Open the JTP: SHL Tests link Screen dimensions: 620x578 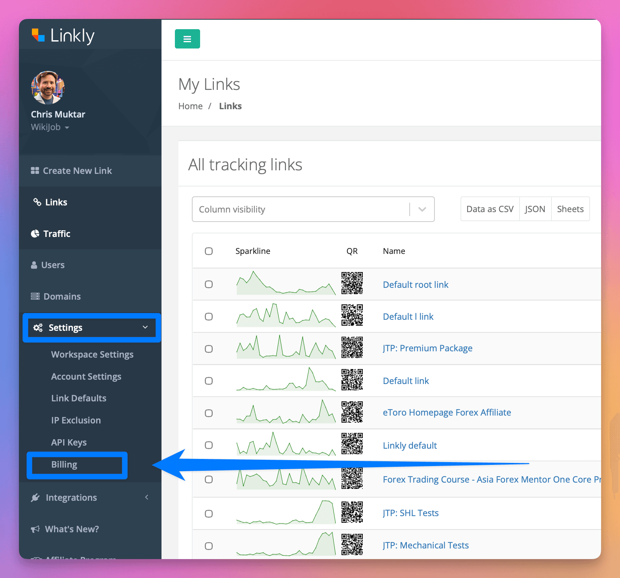(x=410, y=513)
